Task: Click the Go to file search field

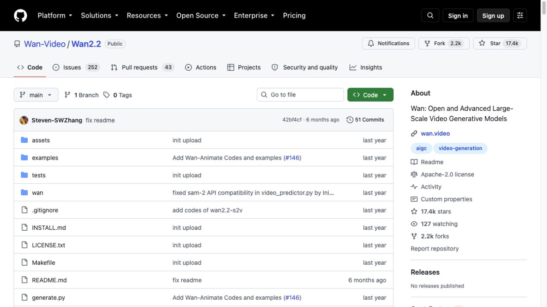Action: tap(301, 95)
